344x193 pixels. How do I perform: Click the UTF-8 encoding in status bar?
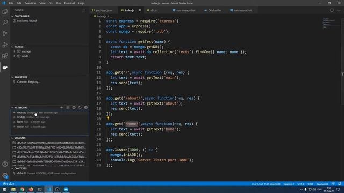[301, 184]
